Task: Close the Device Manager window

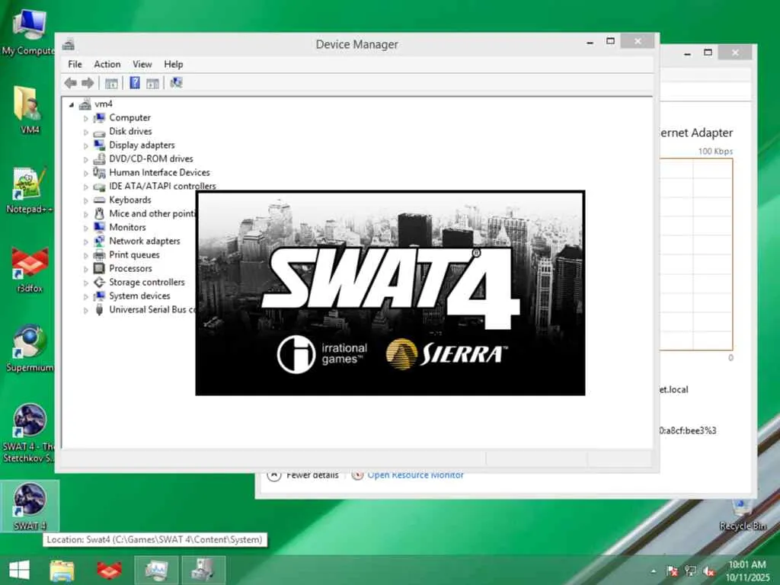Action: [638, 42]
